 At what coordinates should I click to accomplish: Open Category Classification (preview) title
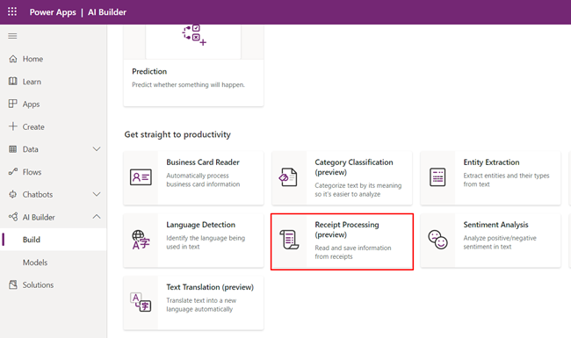354,167
